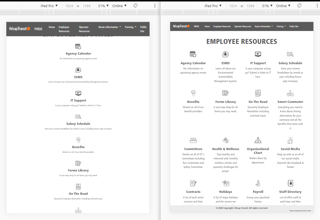Image resolution: width=320 pixels, height=220 pixels.
Task: Open the Staff Directory icon
Action: 290,183
